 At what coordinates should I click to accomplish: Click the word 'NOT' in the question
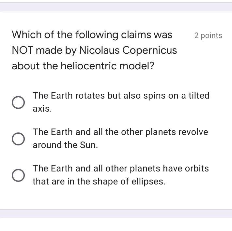click(22, 50)
